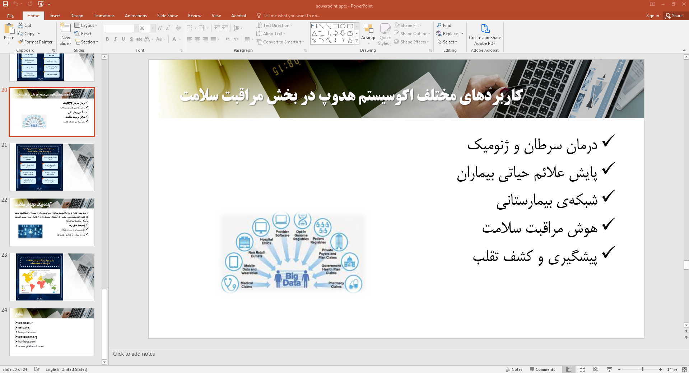
Task: Toggle bold formatting
Action: tap(107, 39)
